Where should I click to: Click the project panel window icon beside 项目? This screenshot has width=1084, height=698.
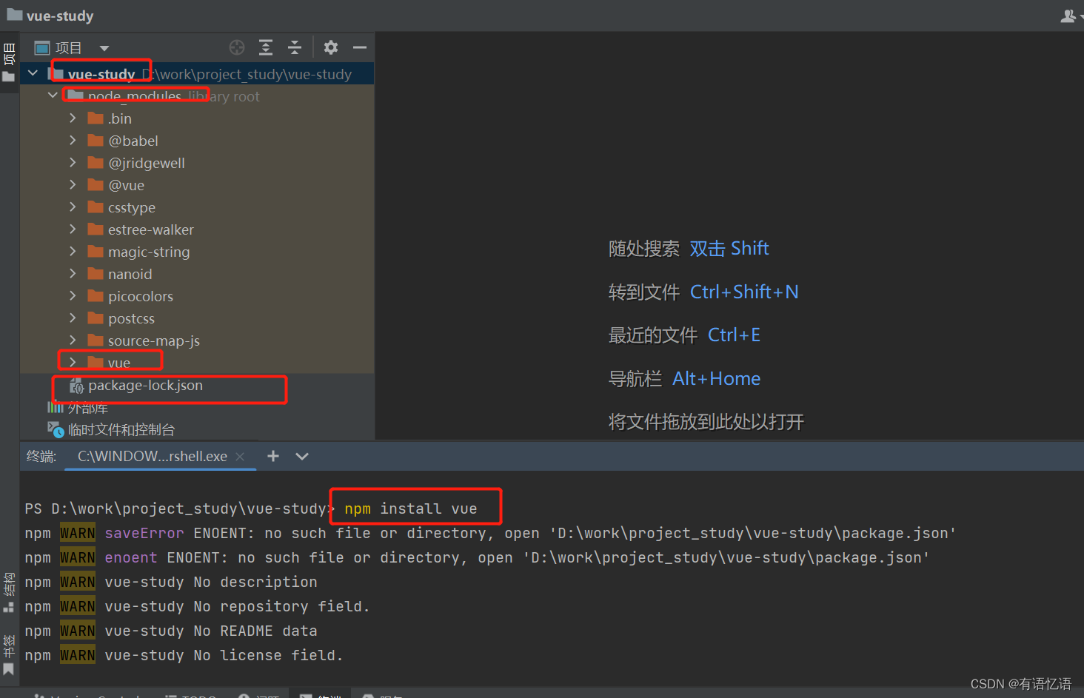(x=42, y=48)
